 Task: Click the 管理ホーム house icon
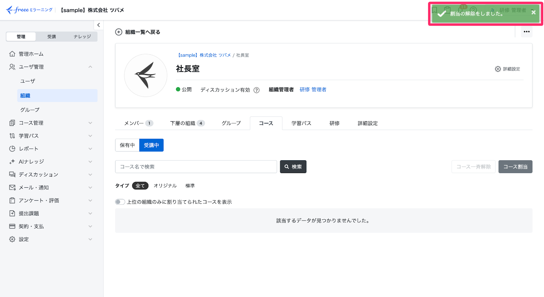(12, 54)
